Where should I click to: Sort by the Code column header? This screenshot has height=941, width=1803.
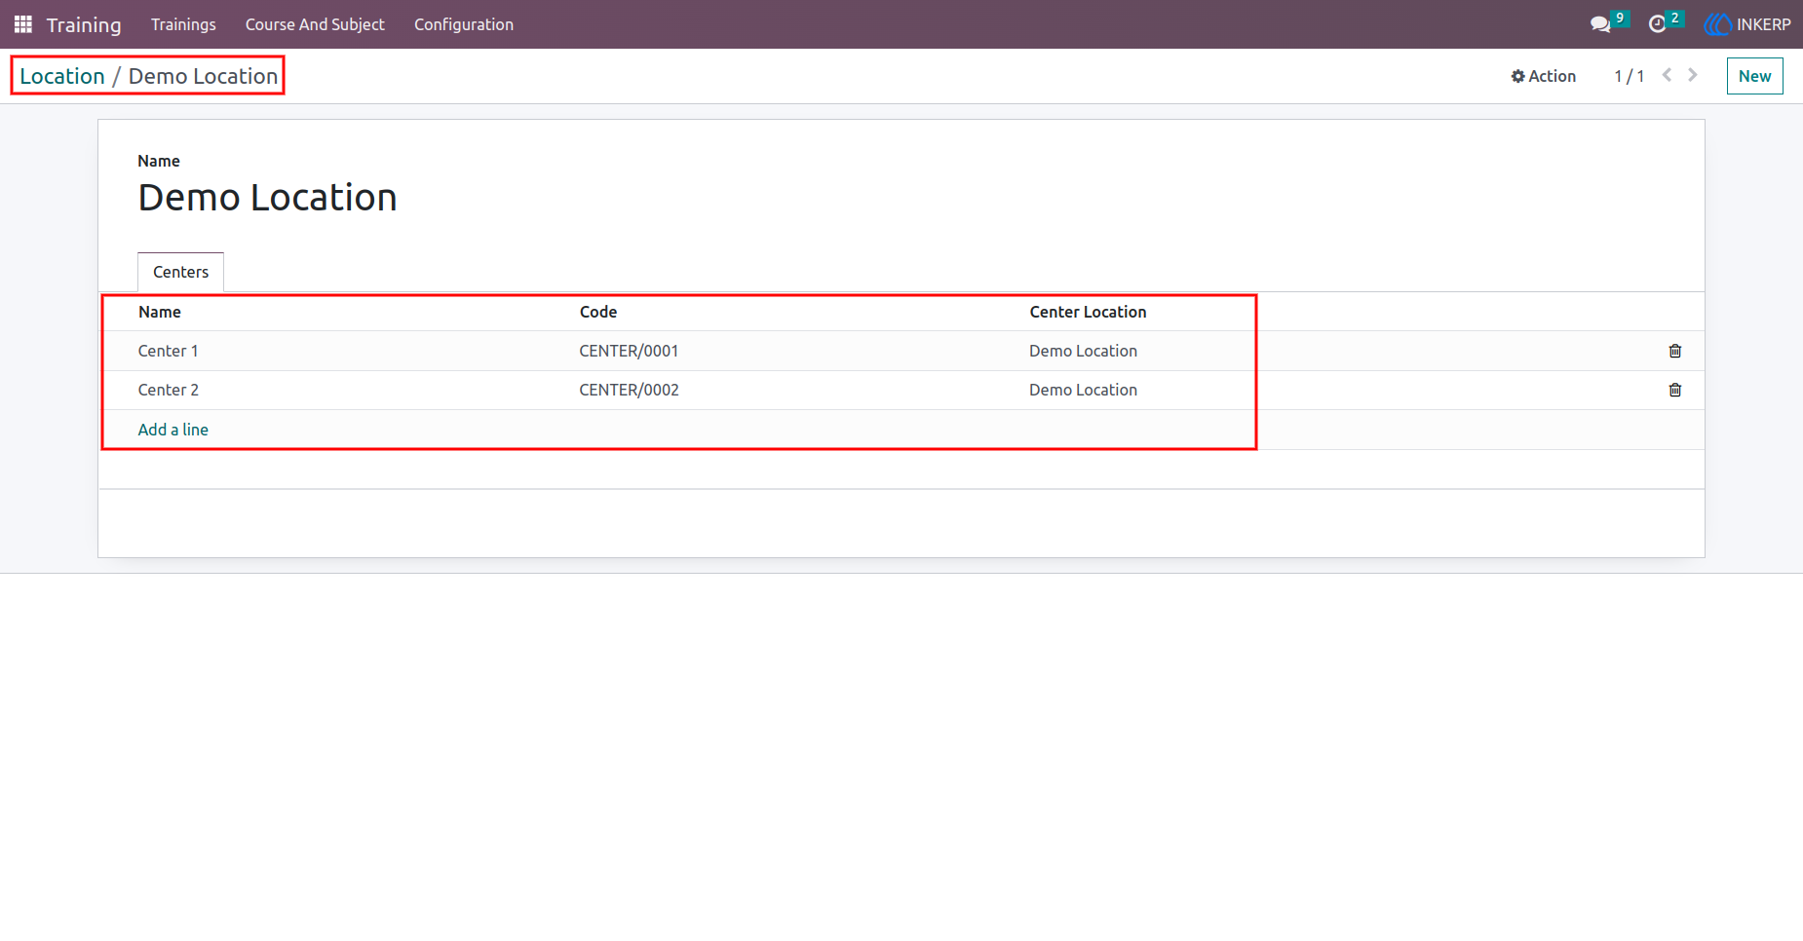[x=598, y=312]
